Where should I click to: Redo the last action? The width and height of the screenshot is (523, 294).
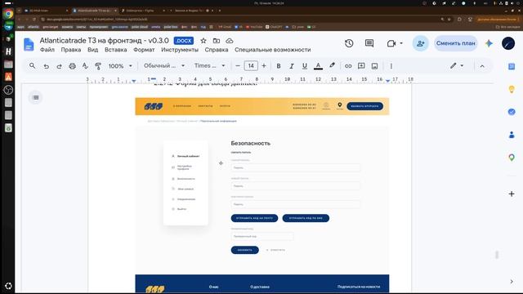[59, 66]
